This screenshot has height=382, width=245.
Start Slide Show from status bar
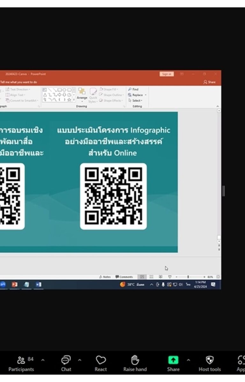tap(170, 277)
